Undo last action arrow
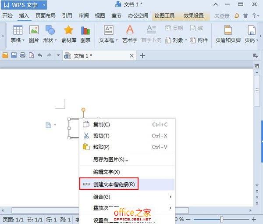 click(40, 55)
